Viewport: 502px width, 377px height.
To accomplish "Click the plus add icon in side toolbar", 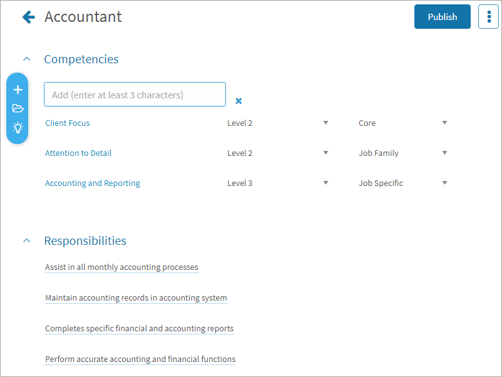I will pos(18,90).
